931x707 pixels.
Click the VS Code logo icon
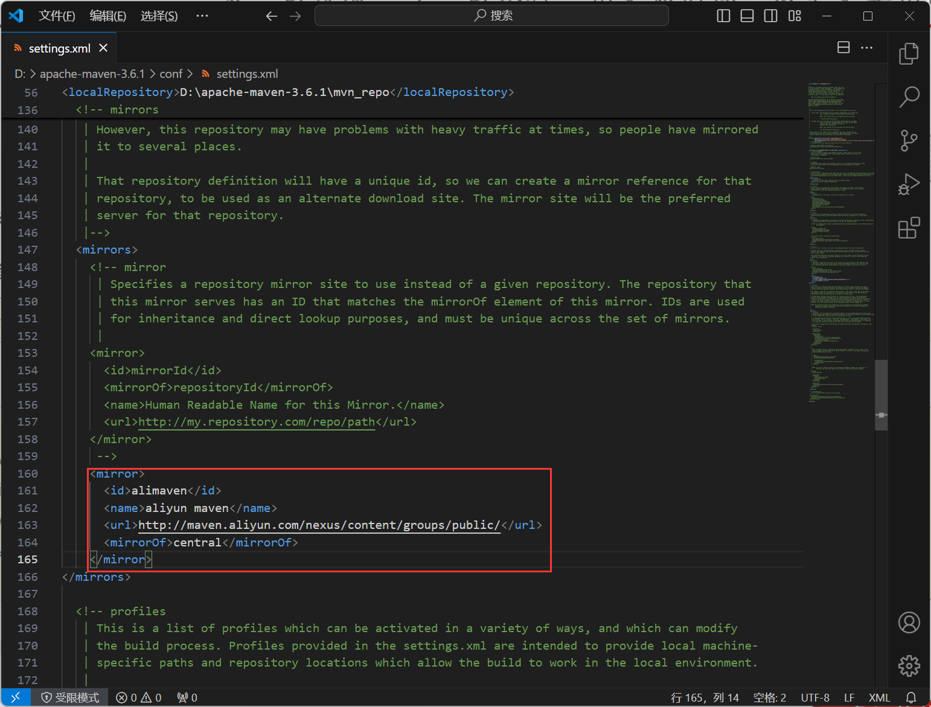click(16, 16)
